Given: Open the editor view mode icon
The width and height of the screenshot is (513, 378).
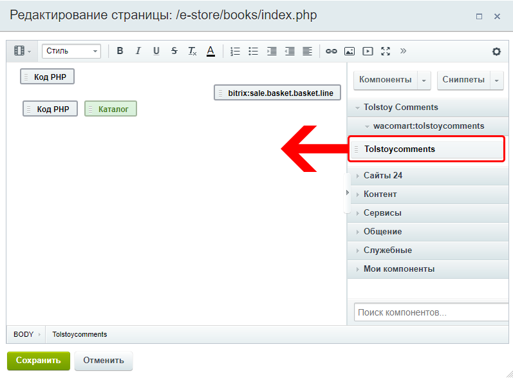Looking at the screenshot, I should click(x=23, y=51).
